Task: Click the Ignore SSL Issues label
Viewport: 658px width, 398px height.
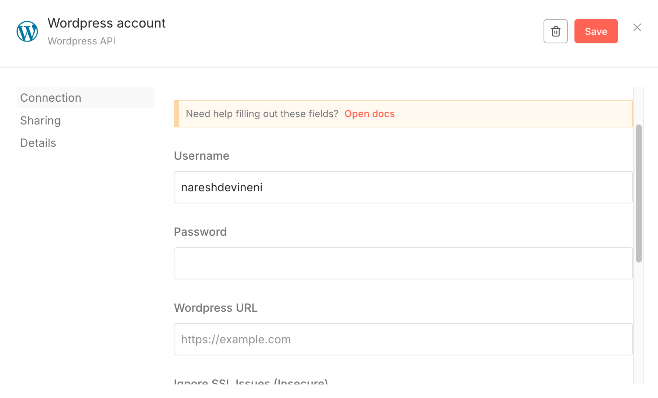Action: pyautogui.click(x=251, y=382)
